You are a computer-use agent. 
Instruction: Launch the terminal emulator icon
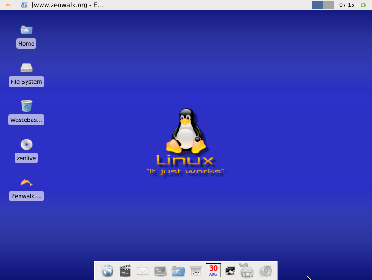[160, 271]
